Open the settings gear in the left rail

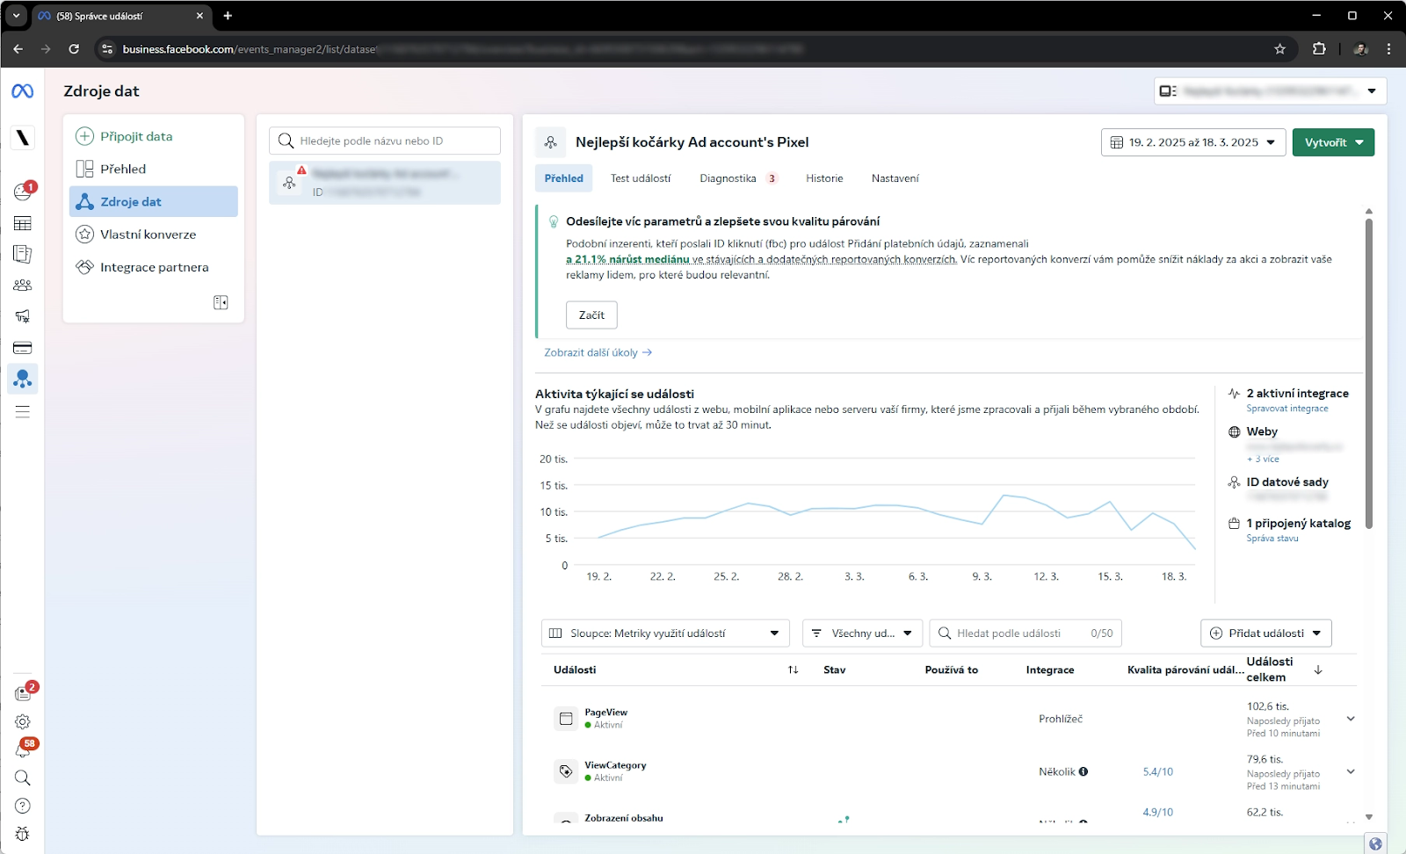coord(23,721)
